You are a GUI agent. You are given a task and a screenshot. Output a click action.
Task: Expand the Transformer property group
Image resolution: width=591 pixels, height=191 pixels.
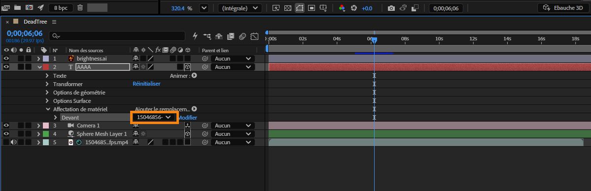(x=47, y=84)
